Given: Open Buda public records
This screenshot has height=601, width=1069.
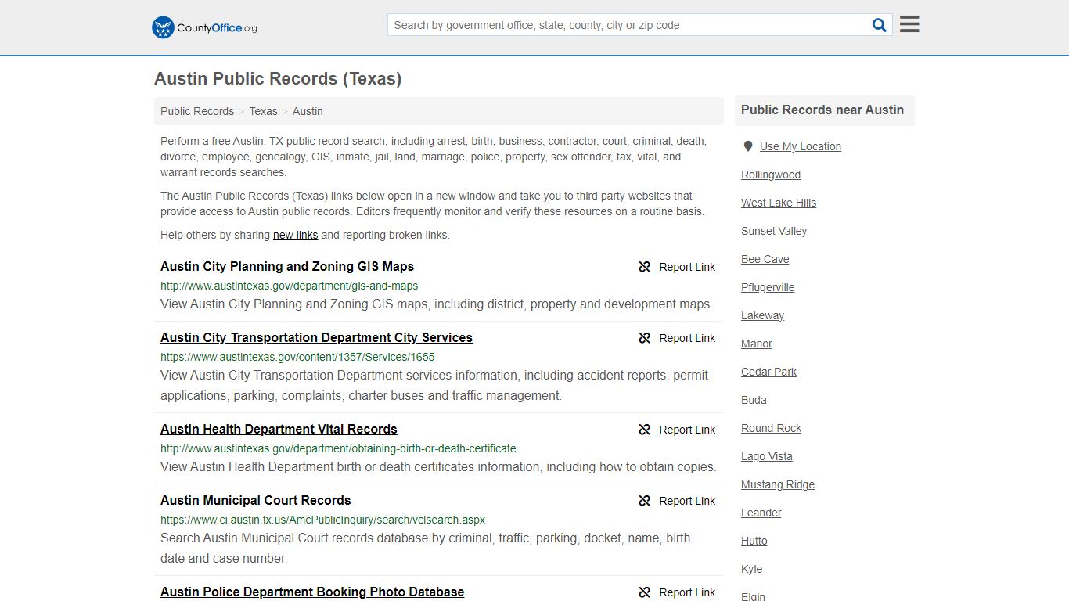Looking at the screenshot, I should [x=754, y=400].
